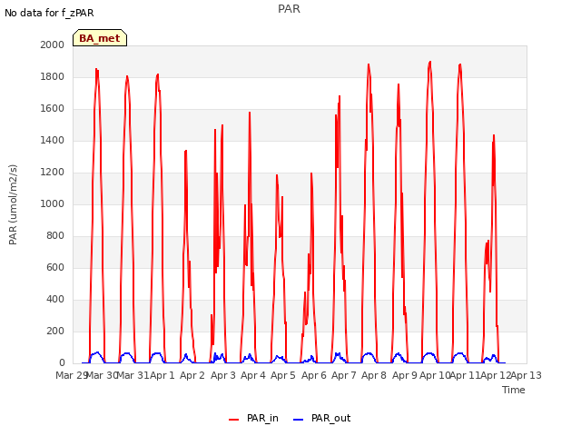
Task: Click the 1800 y-axis tick label
Action: click(x=53, y=76)
